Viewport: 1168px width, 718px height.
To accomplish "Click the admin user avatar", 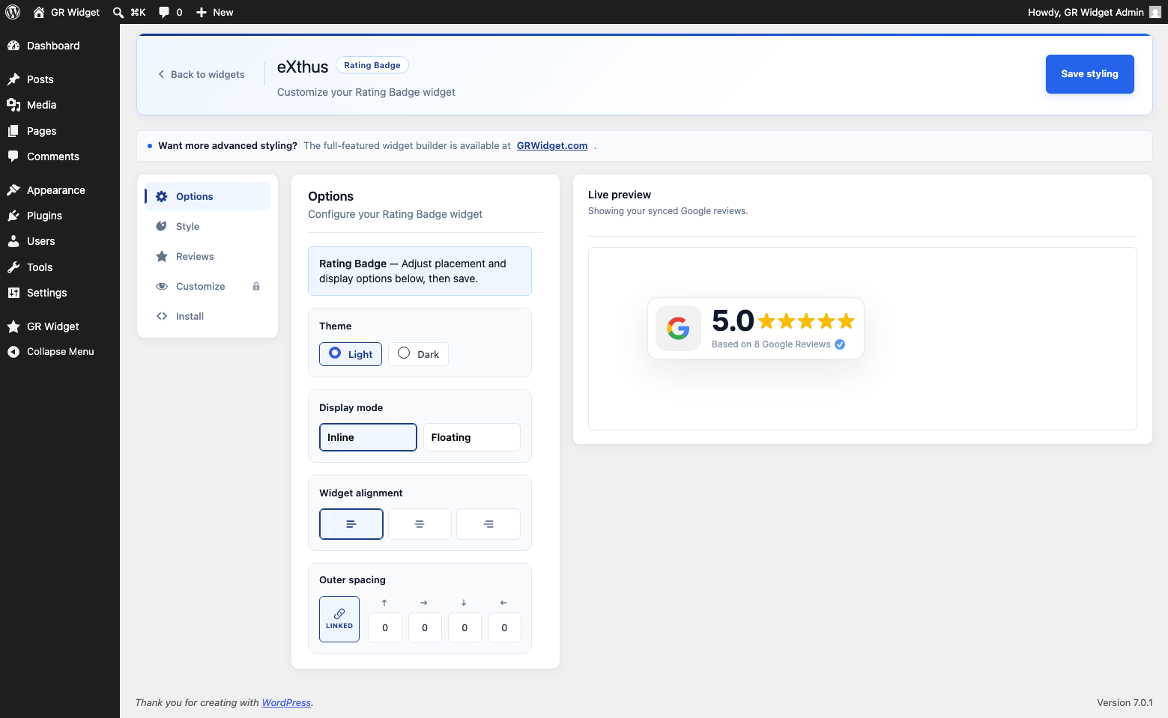I will (1155, 12).
